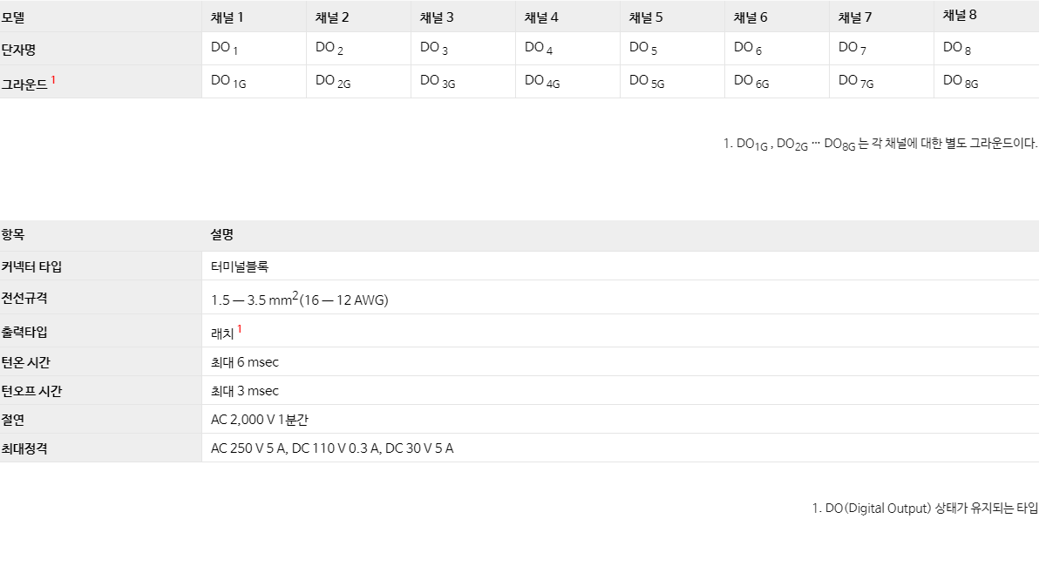Select the 채널 4 column header
Screen dimensions: 1046x566
click(x=541, y=17)
